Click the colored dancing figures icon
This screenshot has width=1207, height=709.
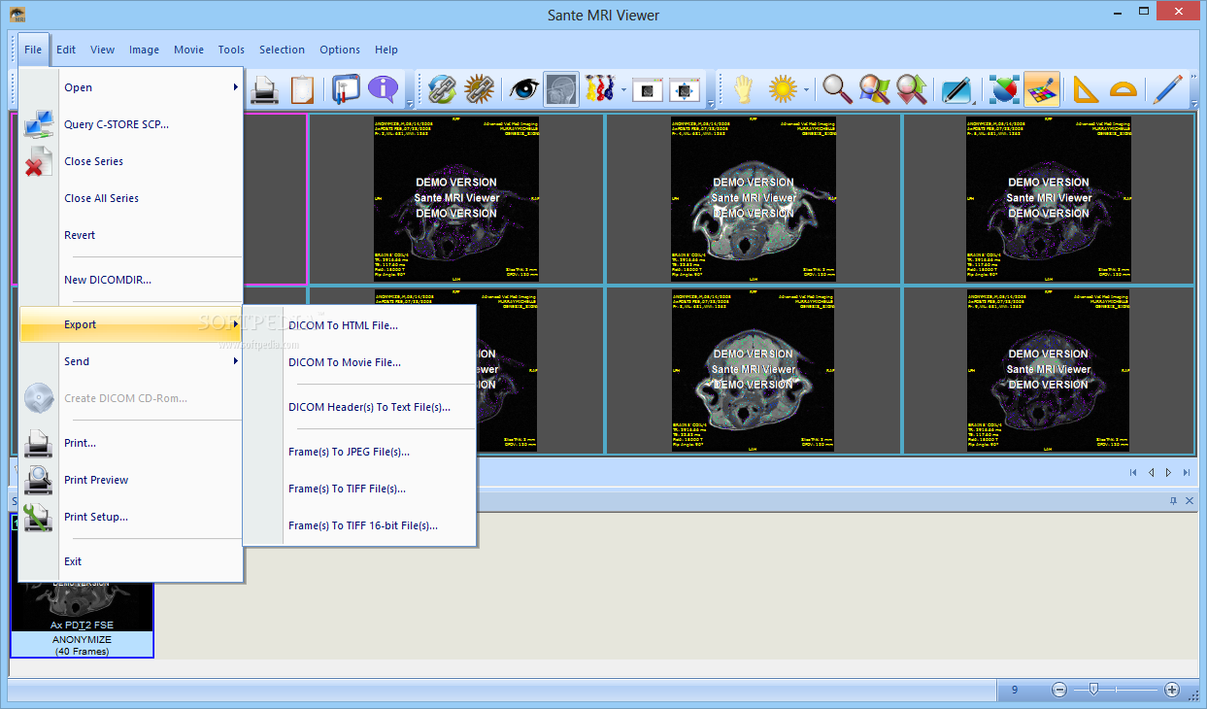click(x=600, y=89)
